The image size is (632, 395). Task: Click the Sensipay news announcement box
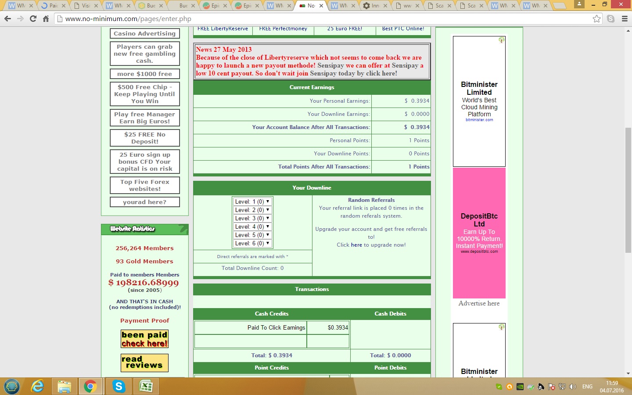click(312, 61)
